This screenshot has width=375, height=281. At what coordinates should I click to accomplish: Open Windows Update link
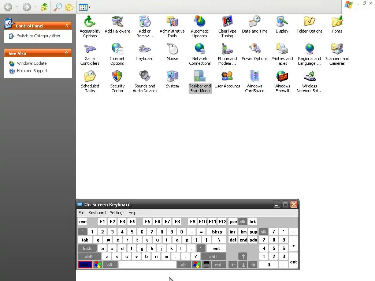pos(32,63)
